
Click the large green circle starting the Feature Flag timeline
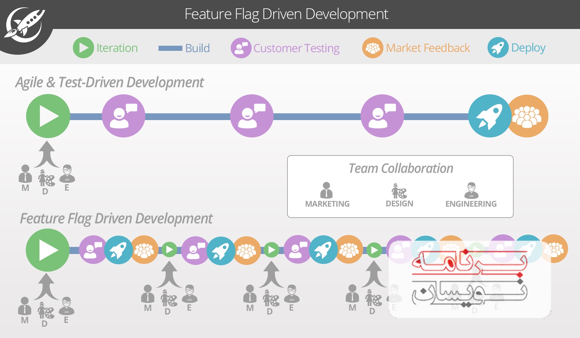click(x=48, y=250)
